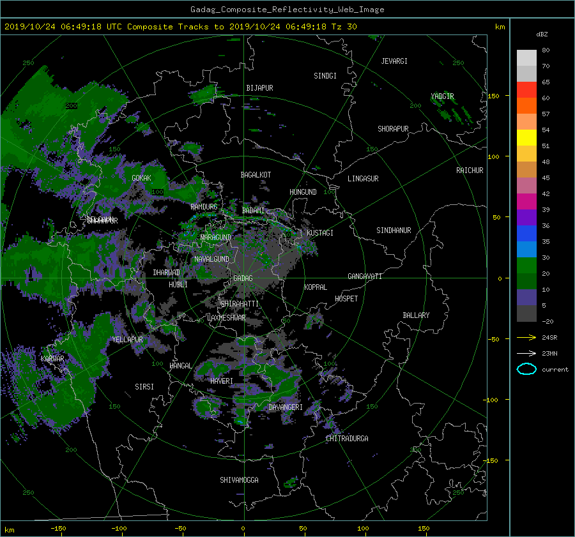Select the dark orange legend color swatch

tap(526, 106)
